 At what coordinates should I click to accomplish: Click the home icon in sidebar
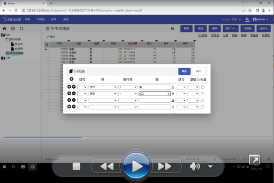[4, 28]
